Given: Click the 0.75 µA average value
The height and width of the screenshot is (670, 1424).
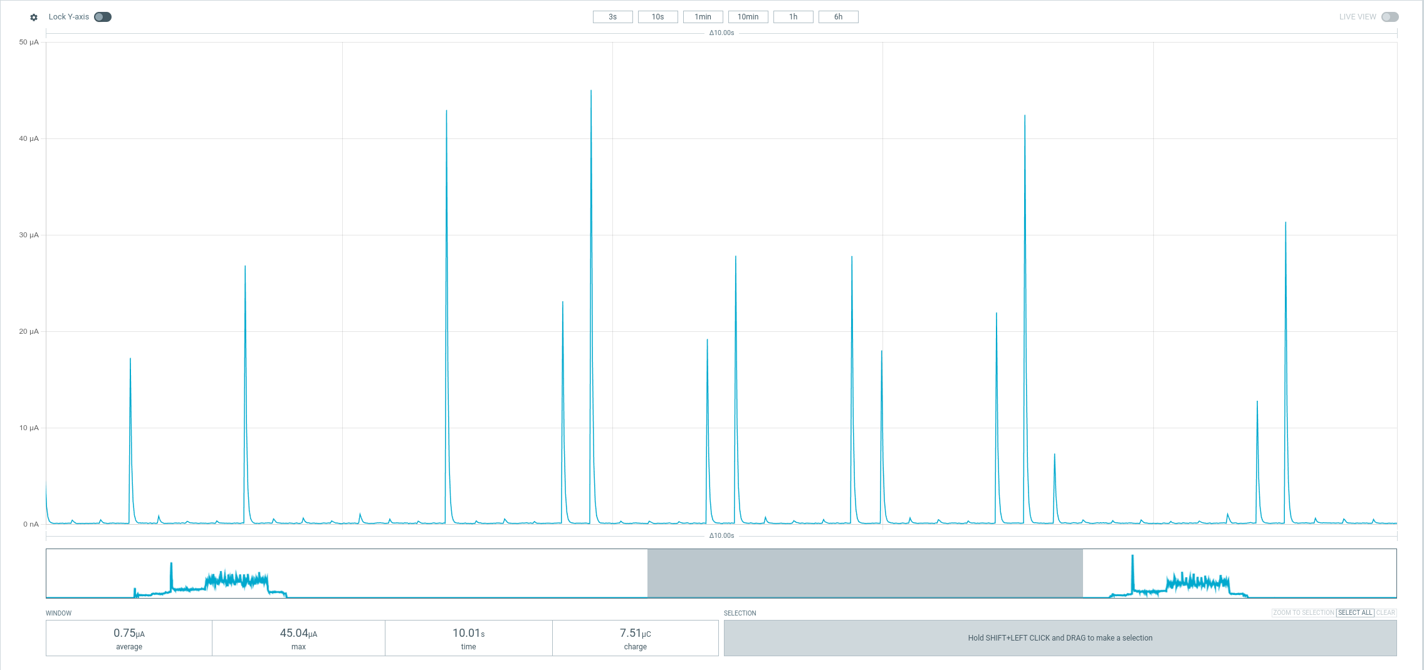Looking at the screenshot, I should pos(129,633).
